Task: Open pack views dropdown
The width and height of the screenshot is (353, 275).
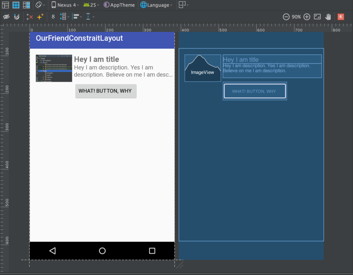Action: click(64, 17)
